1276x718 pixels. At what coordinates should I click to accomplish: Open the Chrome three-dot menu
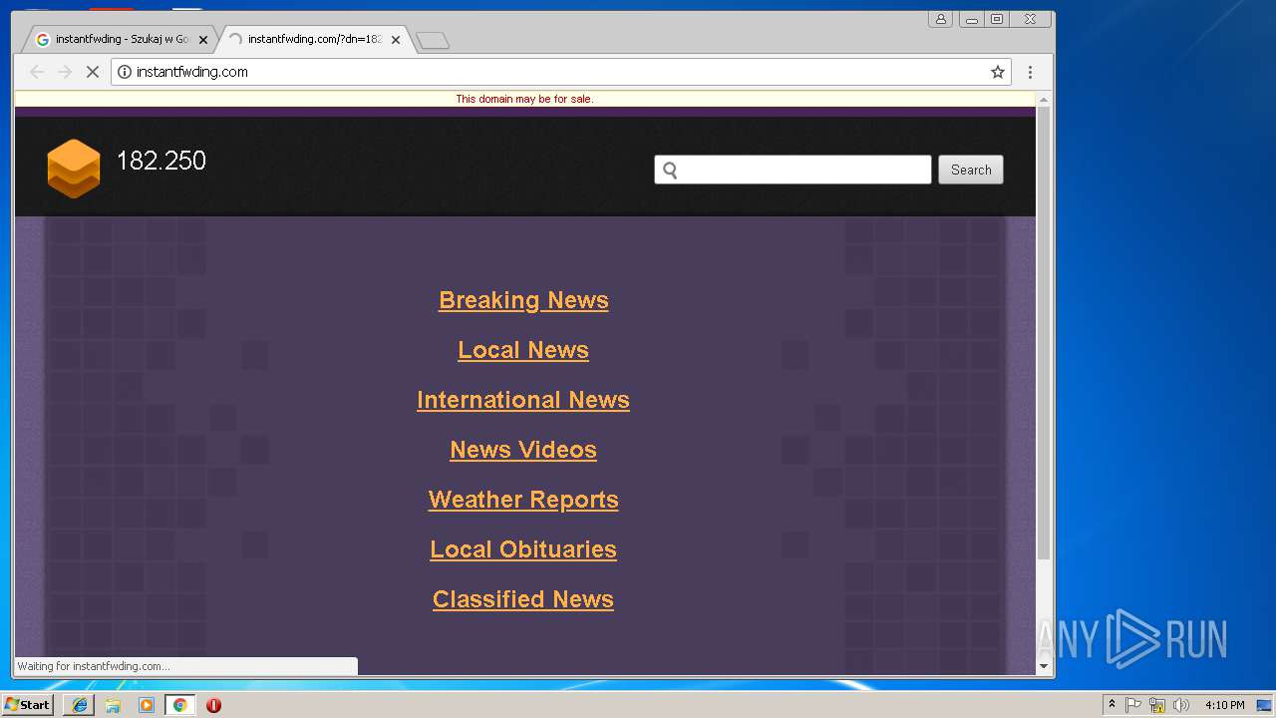tap(1030, 72)
